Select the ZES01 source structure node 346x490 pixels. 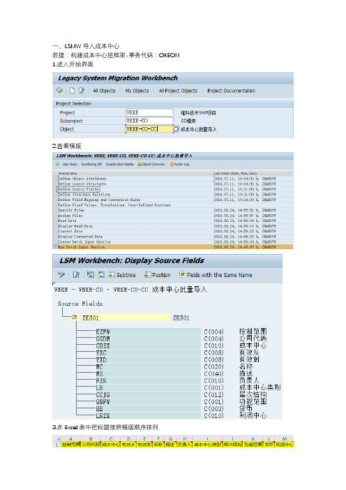click(x=126, y=318)
